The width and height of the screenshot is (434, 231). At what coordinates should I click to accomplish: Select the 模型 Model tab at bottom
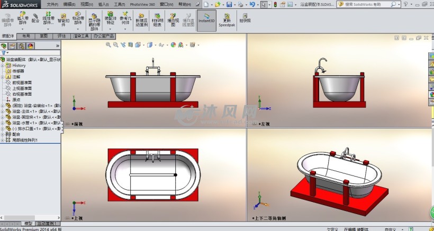click(28, 224)
